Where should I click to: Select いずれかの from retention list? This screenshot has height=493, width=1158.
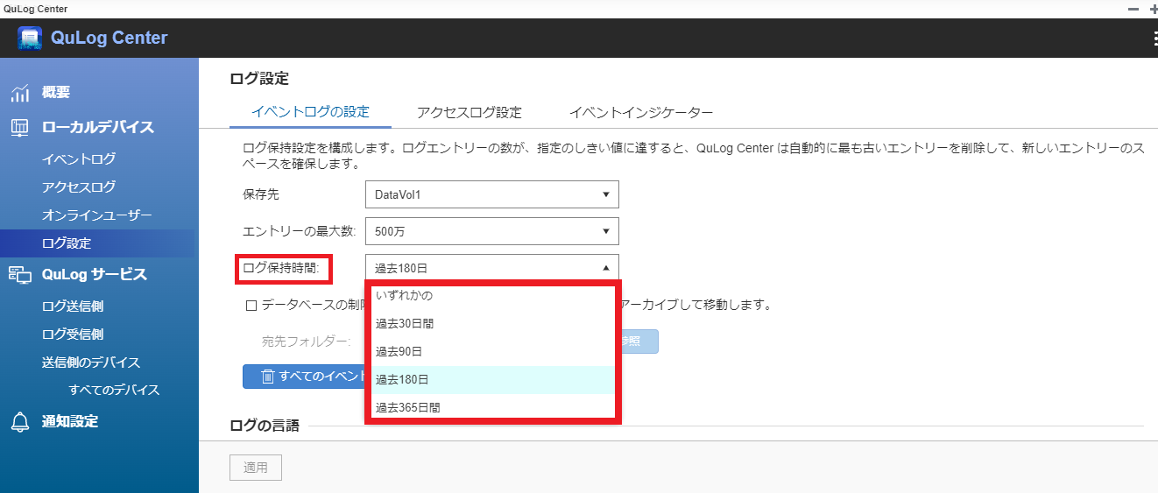pyautogui.click(x=492, y=296)
